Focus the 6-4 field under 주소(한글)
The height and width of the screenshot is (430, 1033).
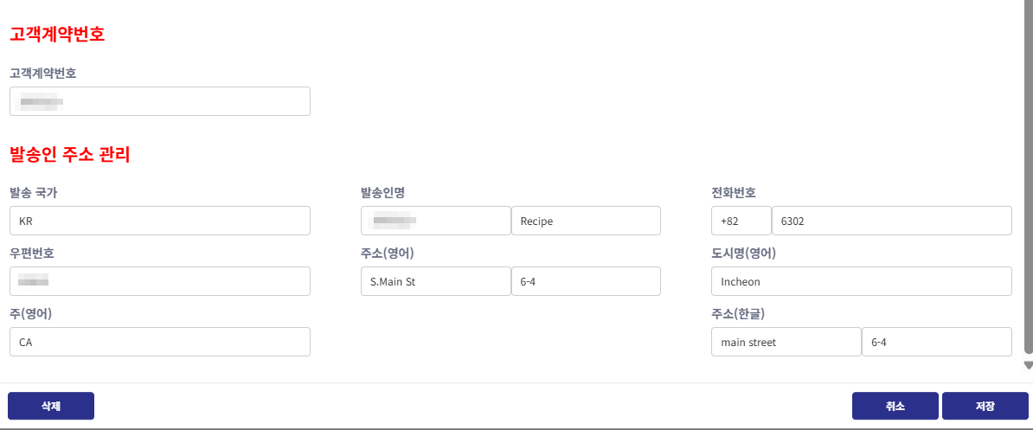tap(936, 342)
